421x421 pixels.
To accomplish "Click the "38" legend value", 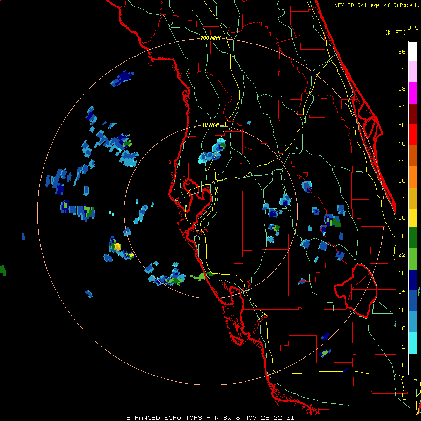I will pyautogui.click(x=402, y=181).
